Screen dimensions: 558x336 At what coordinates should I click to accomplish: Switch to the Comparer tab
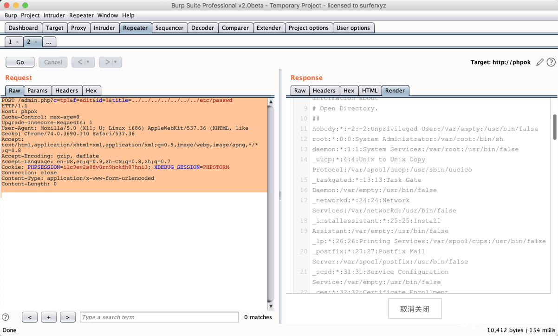[x=235, y=28]
